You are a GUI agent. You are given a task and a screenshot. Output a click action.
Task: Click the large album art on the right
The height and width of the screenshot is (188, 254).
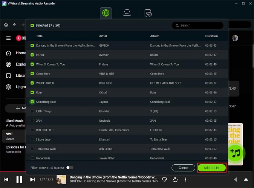tap(236, 144)
